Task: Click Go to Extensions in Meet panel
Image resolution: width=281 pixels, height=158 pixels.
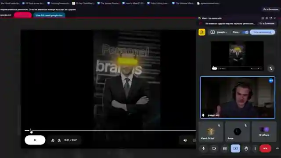Action: pyautogui.click(x=267, y=23)
